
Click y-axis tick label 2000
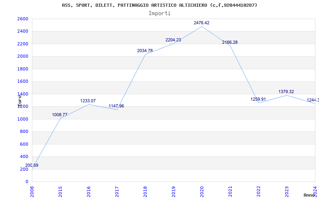tap(23, 57)
